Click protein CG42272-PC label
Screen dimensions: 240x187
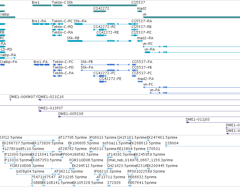click(x=105, y=73)
